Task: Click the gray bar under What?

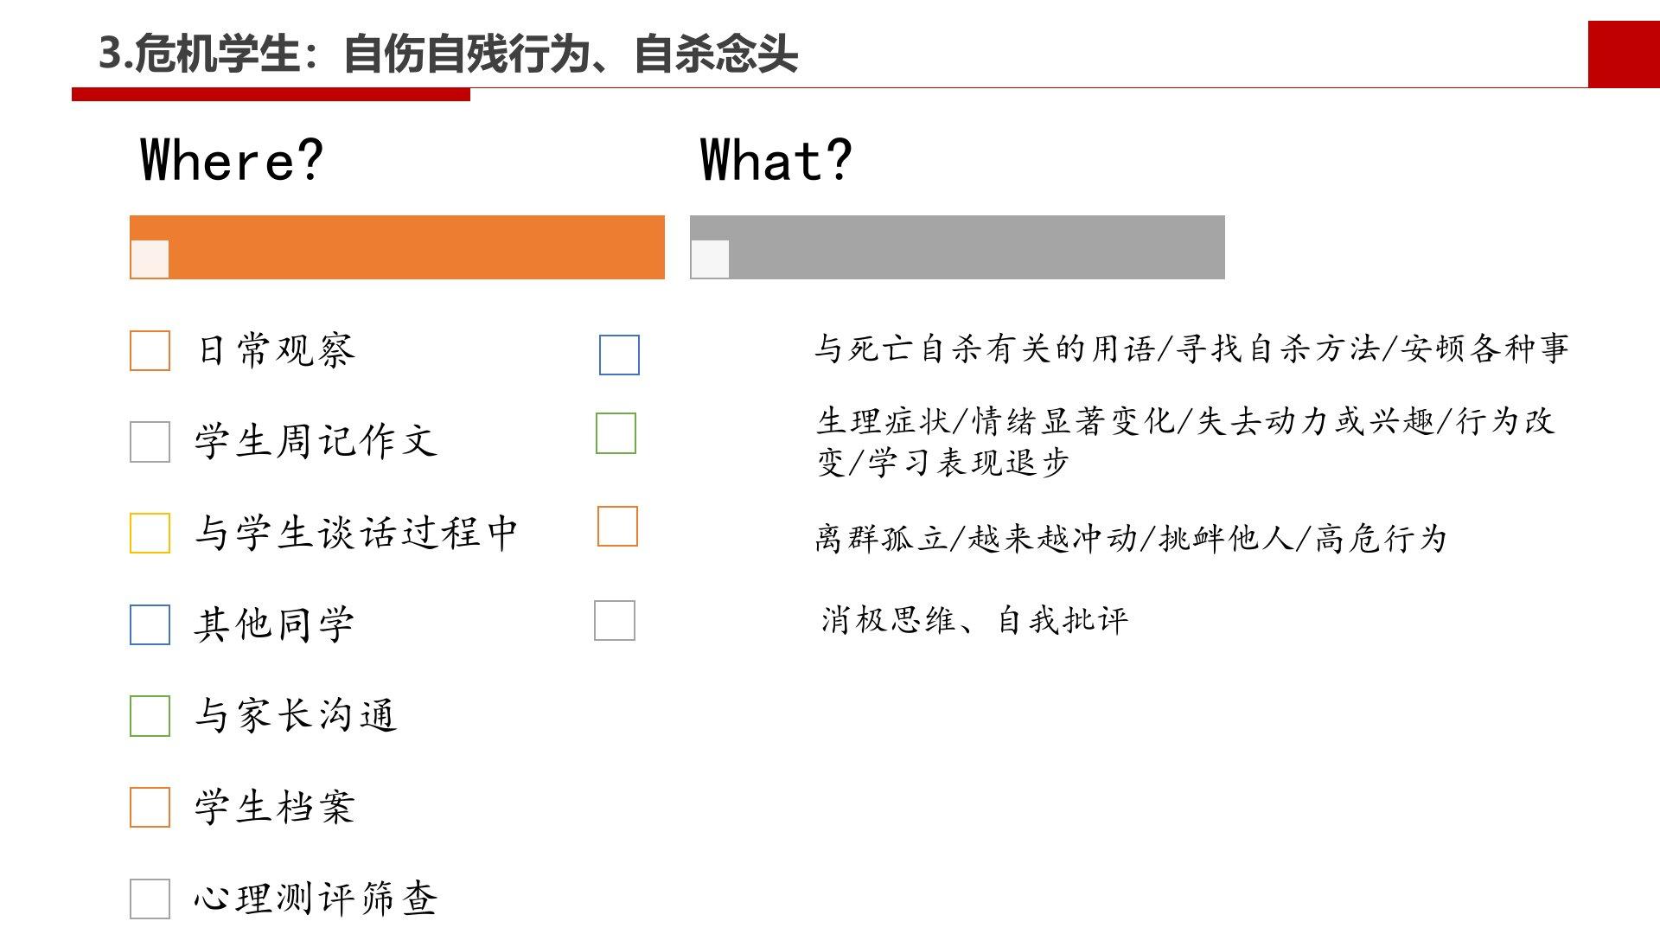Action: pos(975,247)
